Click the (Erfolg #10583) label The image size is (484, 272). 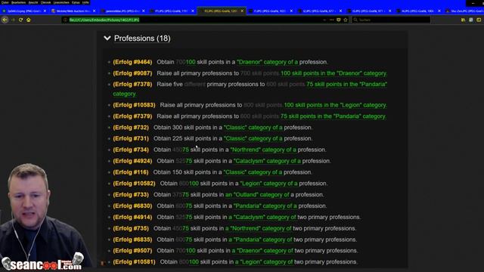tap(134, 105)
